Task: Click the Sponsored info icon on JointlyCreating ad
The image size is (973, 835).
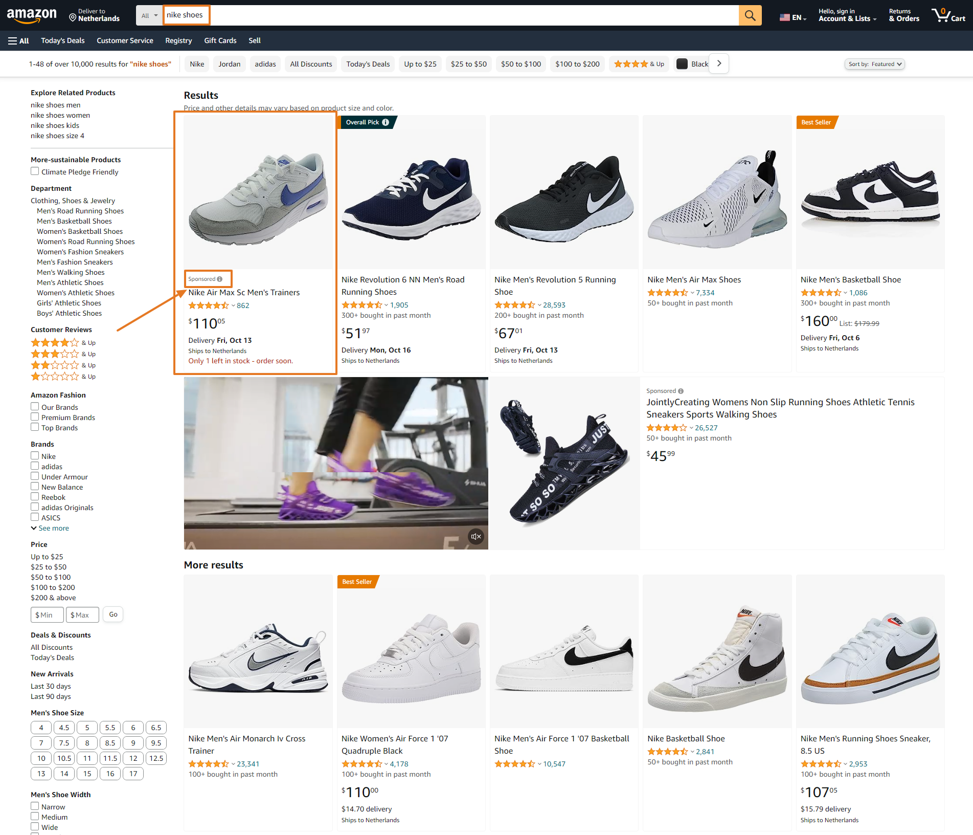Action: pyautogui.click(x=681, y=391)
